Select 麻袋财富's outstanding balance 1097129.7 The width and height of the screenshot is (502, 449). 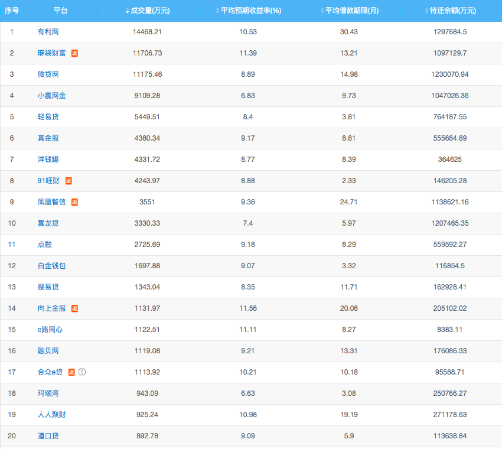pos(450,53)
